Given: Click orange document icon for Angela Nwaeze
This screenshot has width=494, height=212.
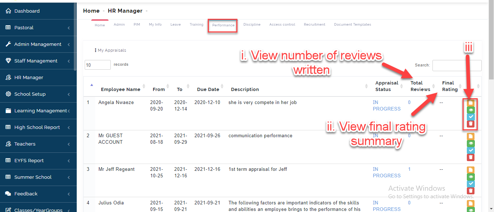Looking at the screenshot, I should pyautogui.click(x=470, y=103).
